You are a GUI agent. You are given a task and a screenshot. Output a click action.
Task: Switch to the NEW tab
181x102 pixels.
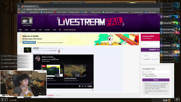click(26, 30)
